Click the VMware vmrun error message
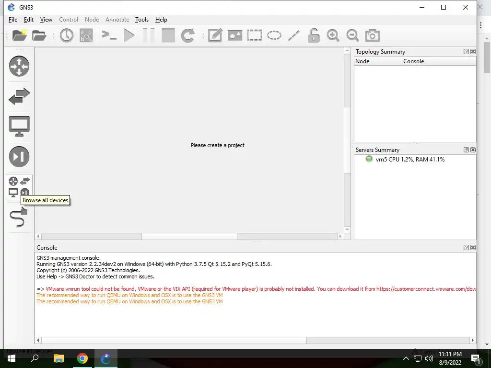Screen dimensions: 491x368 tap(257, 289)
